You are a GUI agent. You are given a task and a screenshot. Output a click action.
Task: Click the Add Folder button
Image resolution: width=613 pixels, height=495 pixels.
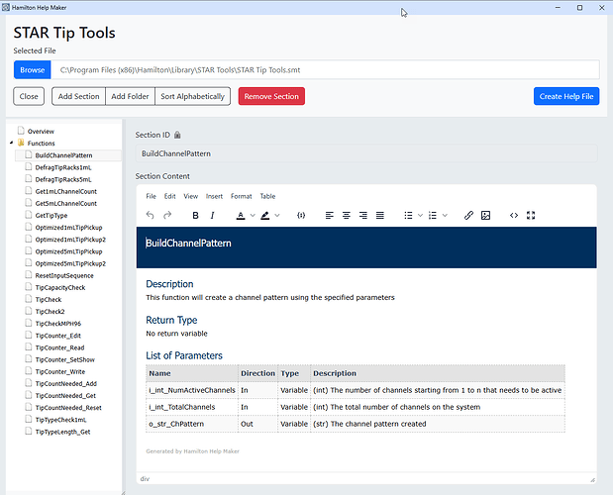coord(130,96)
